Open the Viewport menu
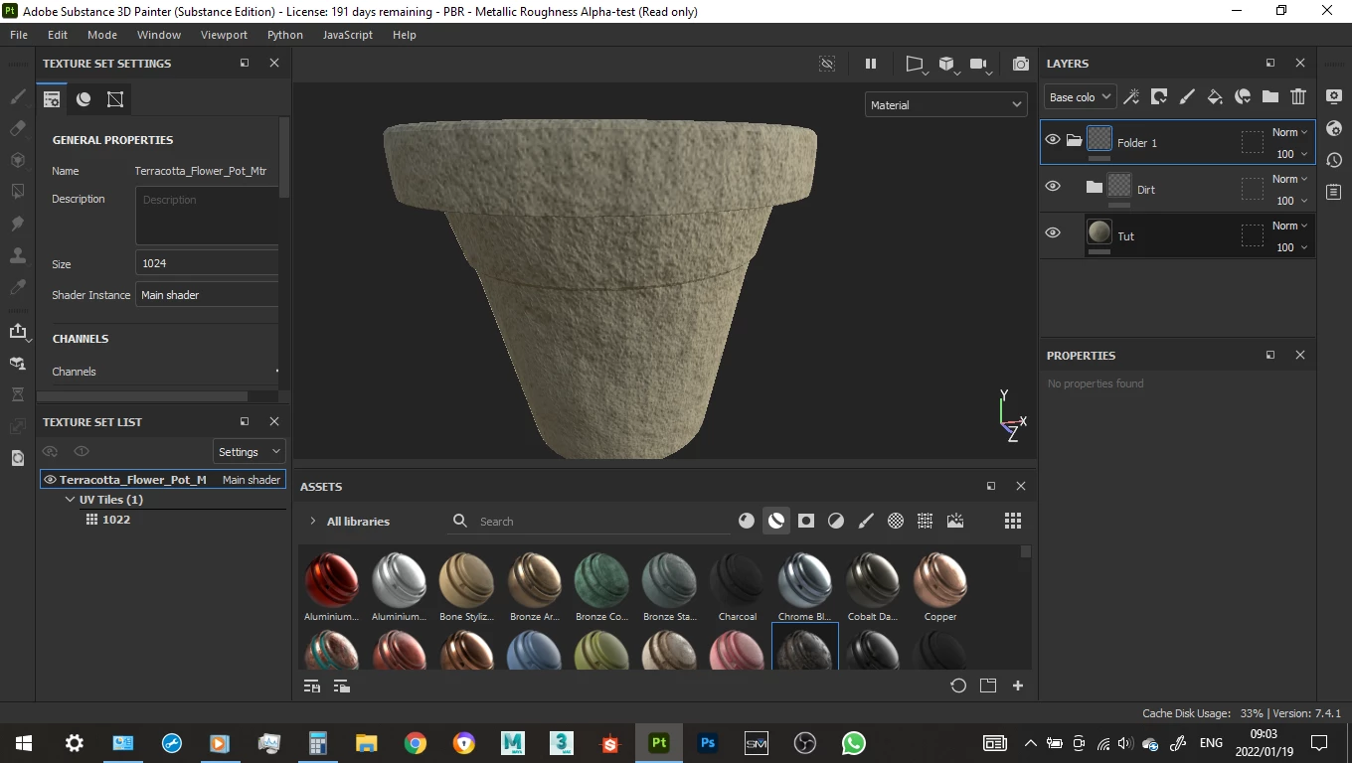 click(x=224, y=35)
